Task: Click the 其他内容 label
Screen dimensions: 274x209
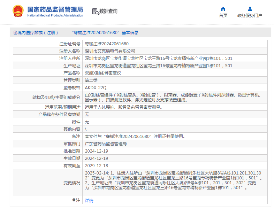Action: click(x=72, y=129)
